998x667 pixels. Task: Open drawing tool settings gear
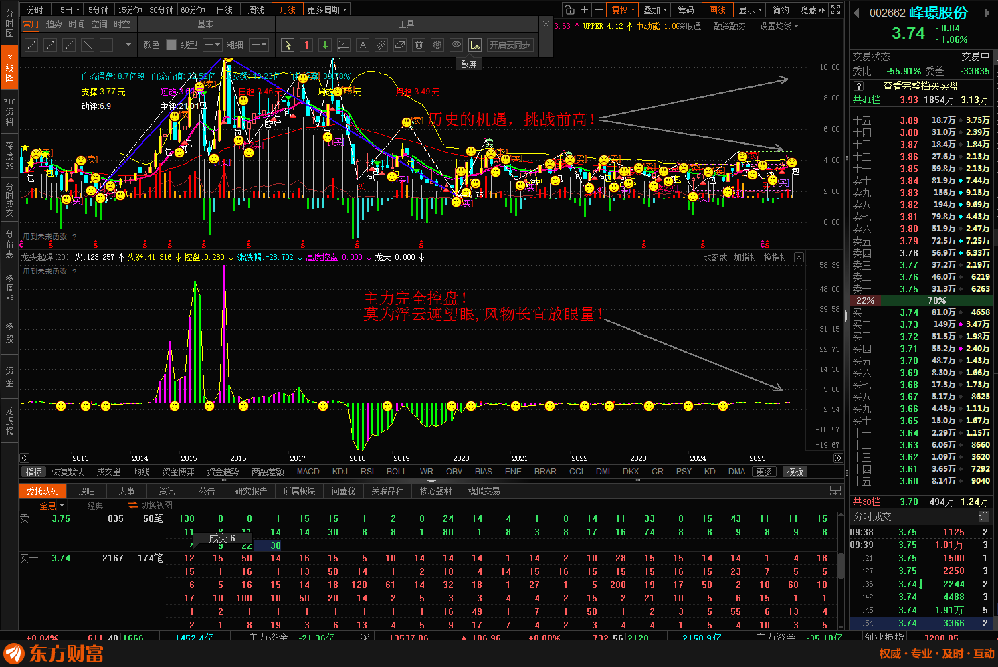(437, 45)
